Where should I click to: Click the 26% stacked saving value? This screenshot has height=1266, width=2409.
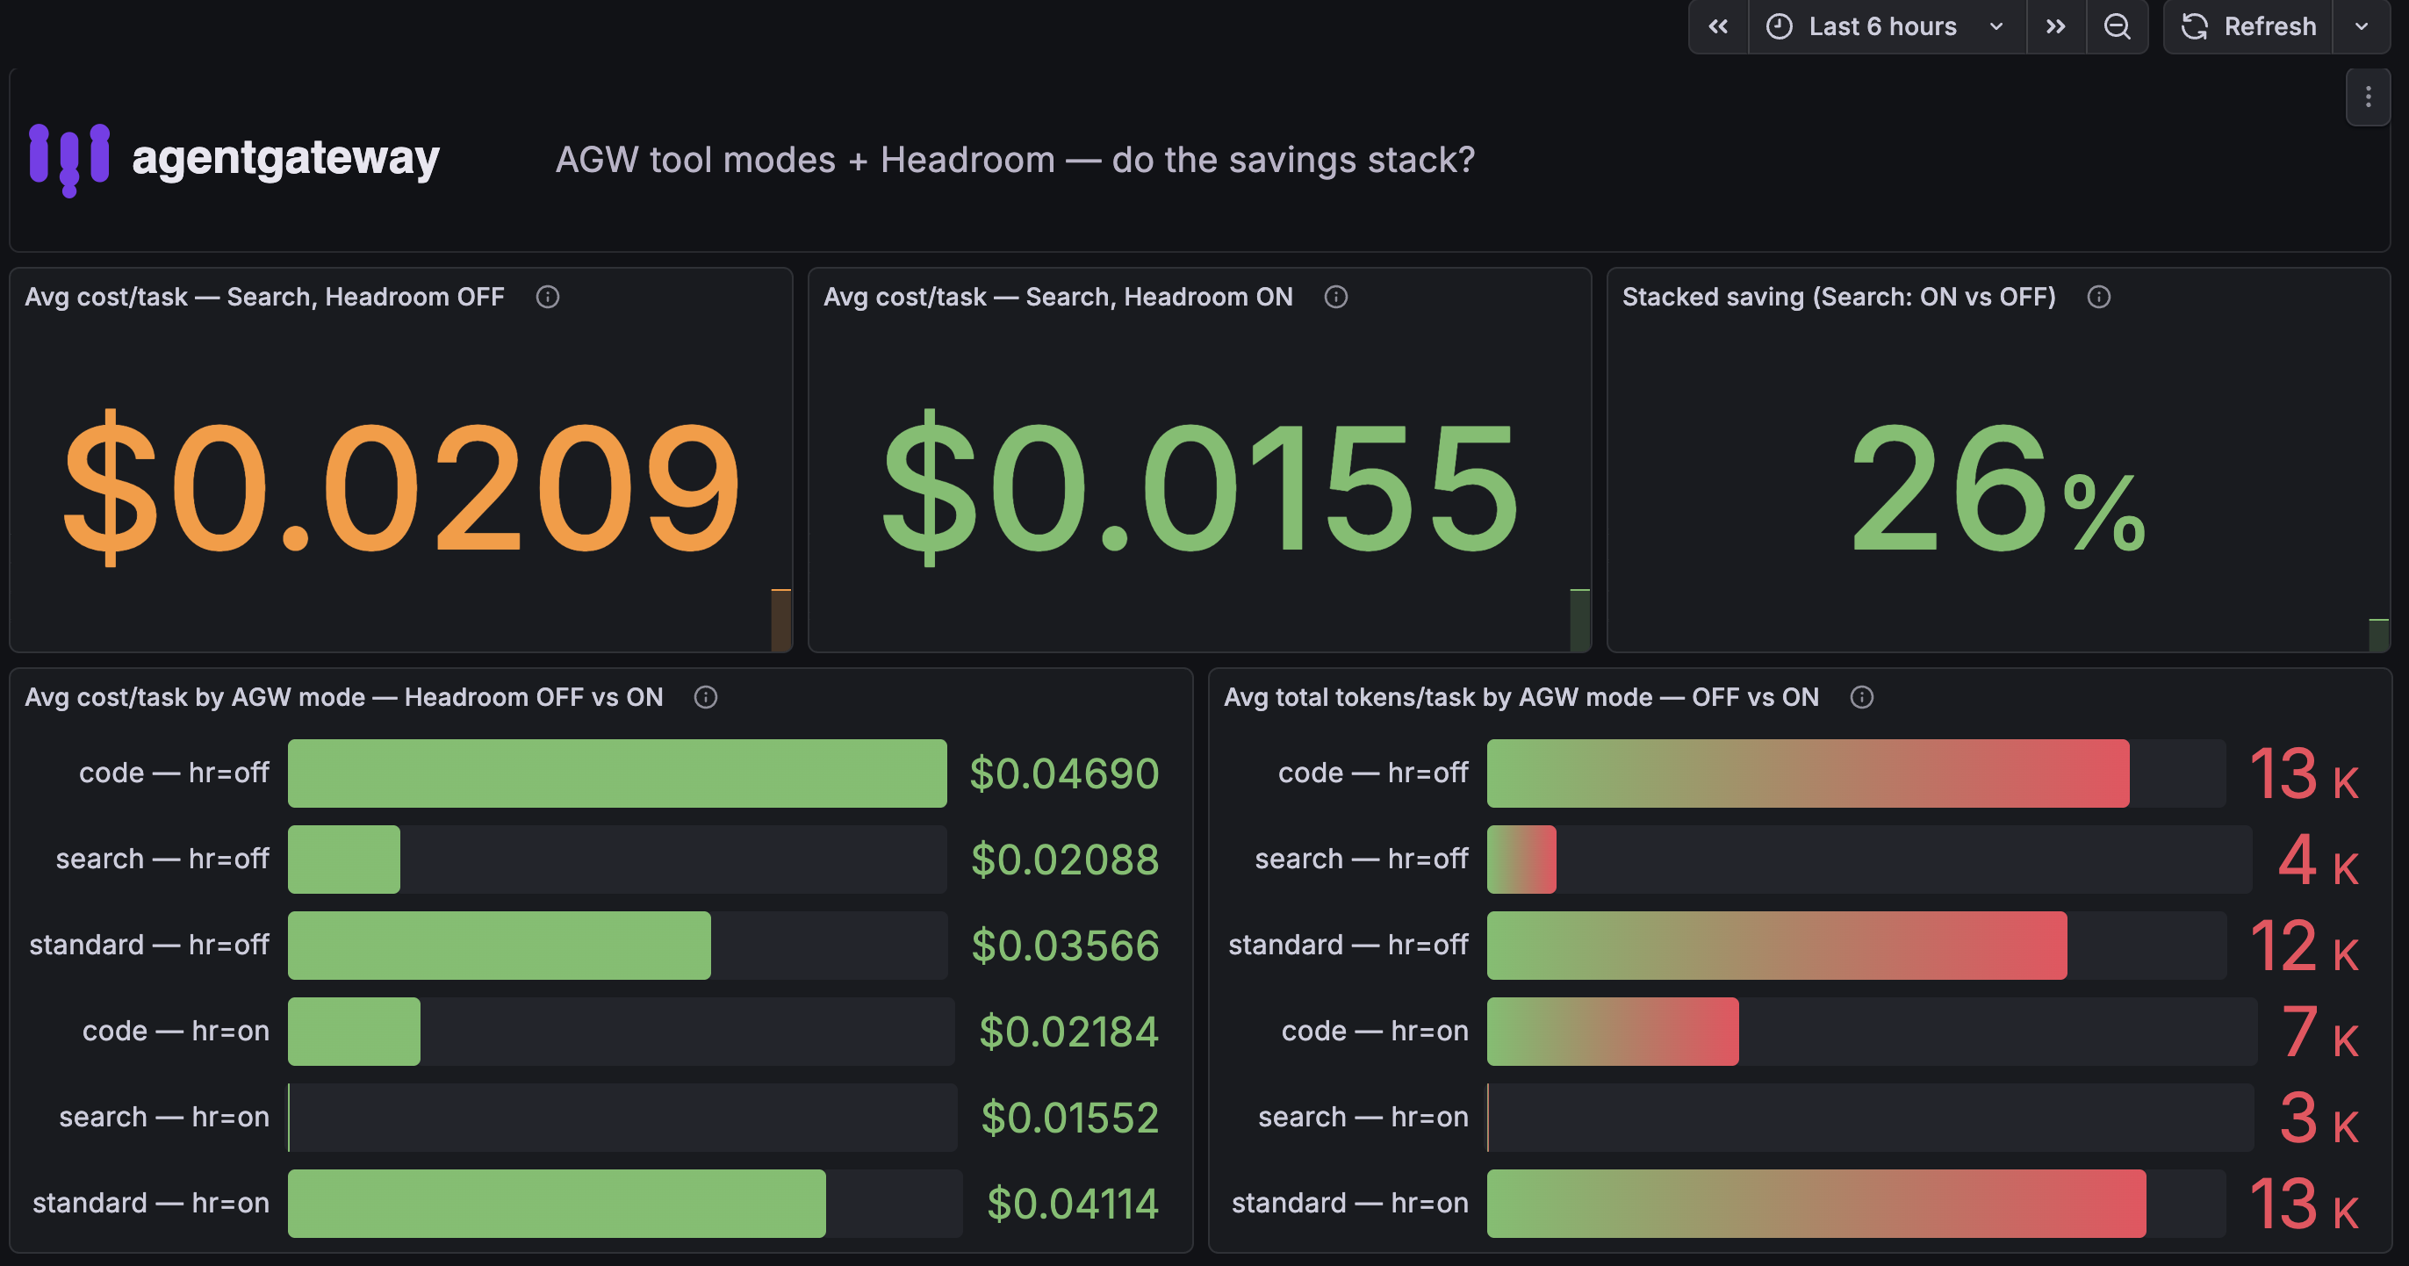tap(1997, 488)
